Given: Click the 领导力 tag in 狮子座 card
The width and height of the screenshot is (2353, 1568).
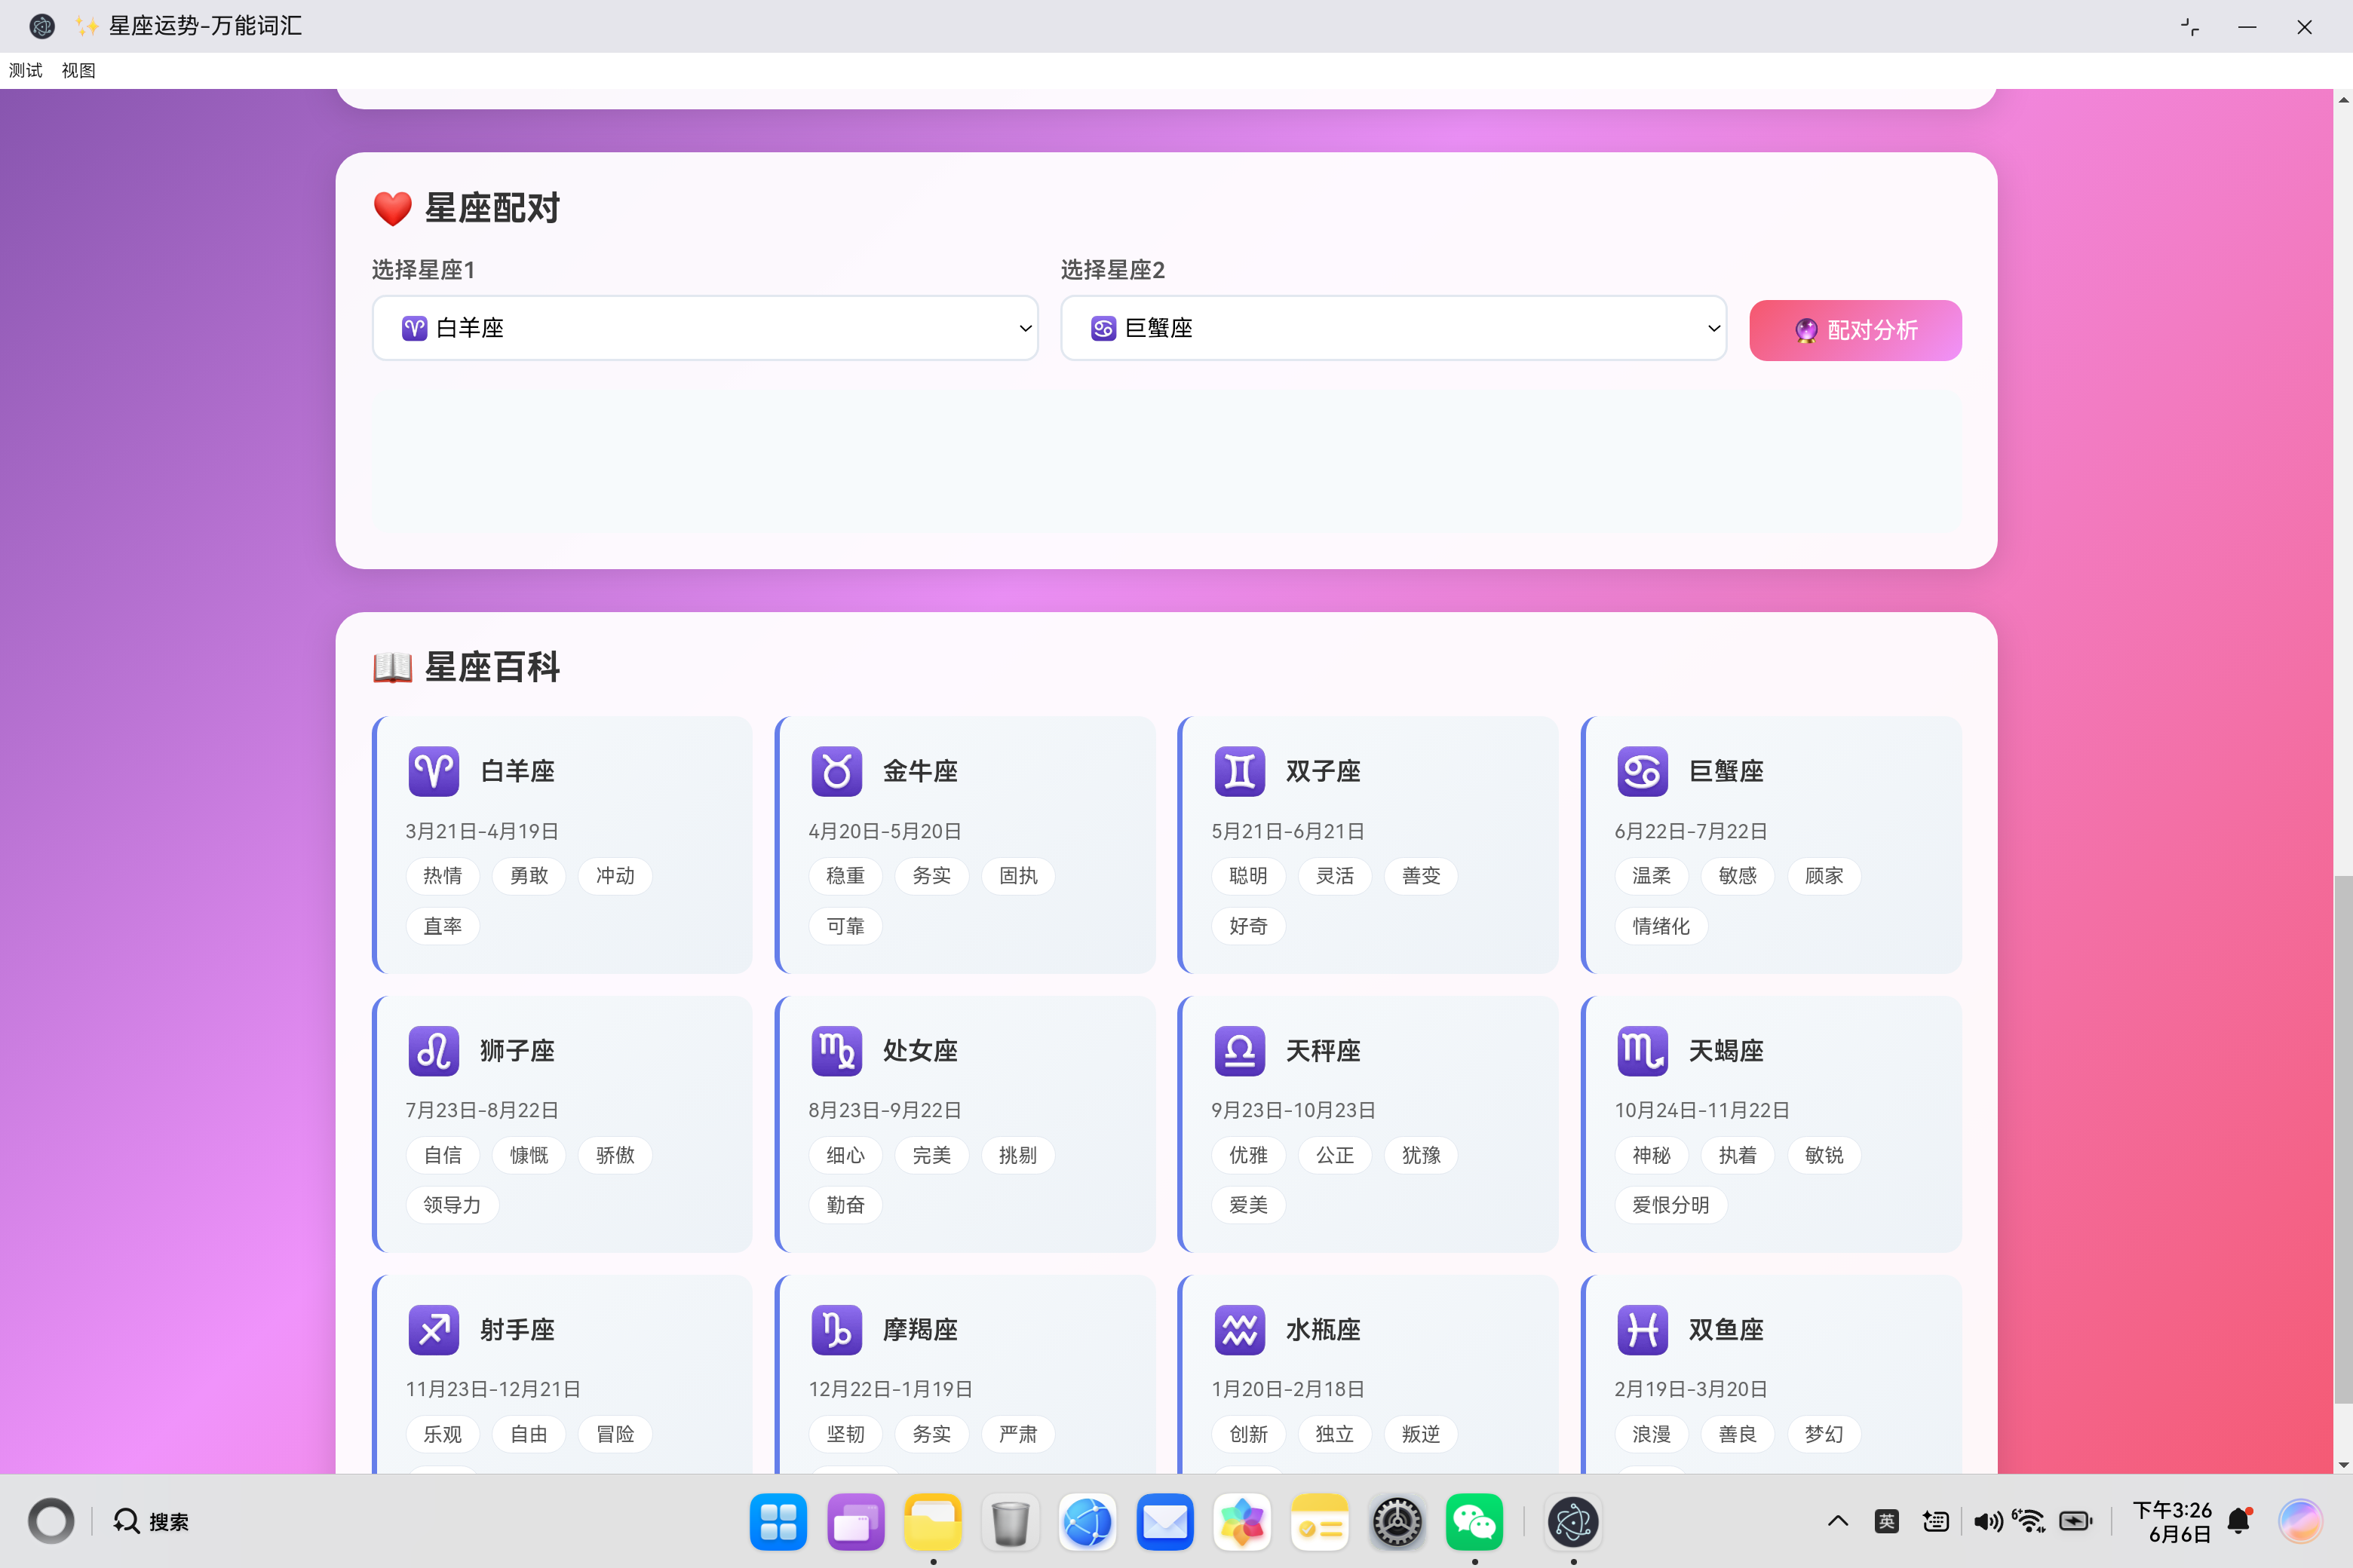Looking at the screenshot, I should 452,1205.
